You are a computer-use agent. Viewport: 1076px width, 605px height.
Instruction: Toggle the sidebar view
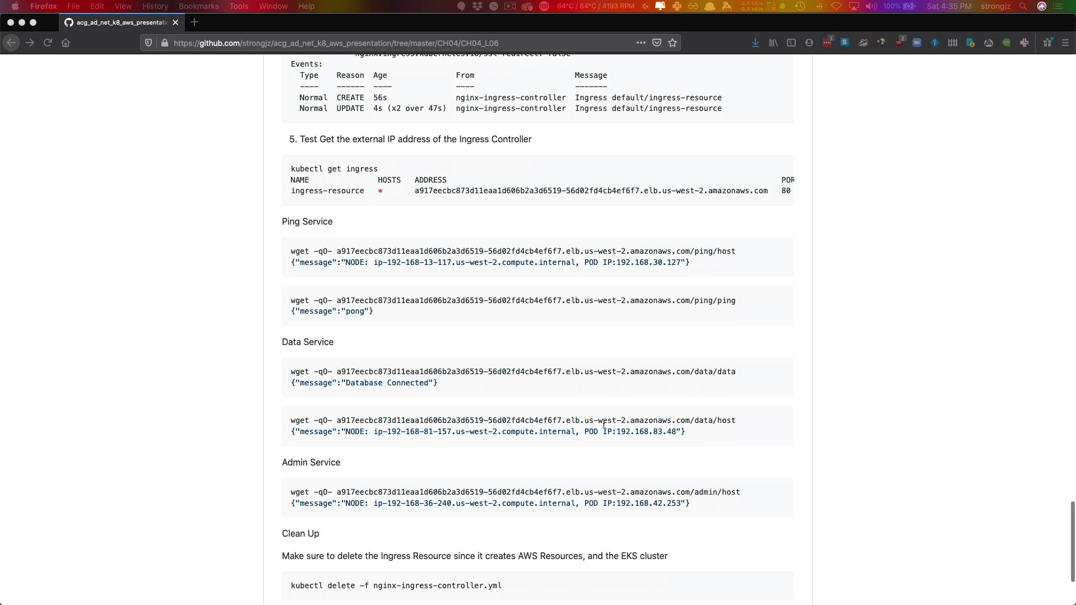791,43
